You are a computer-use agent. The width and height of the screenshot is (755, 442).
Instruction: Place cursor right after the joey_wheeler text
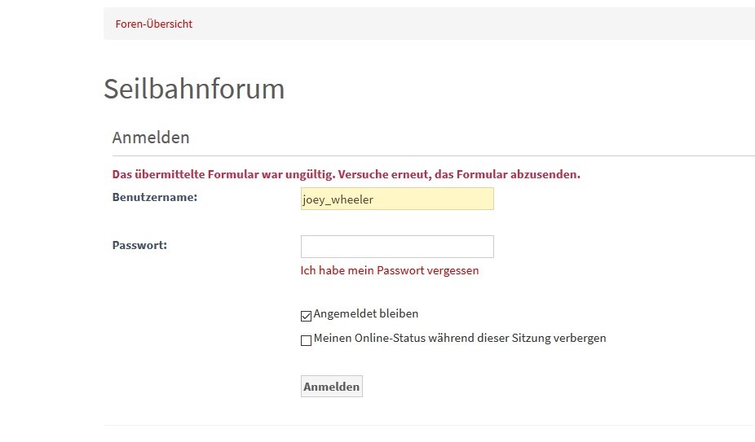point(376,199)
